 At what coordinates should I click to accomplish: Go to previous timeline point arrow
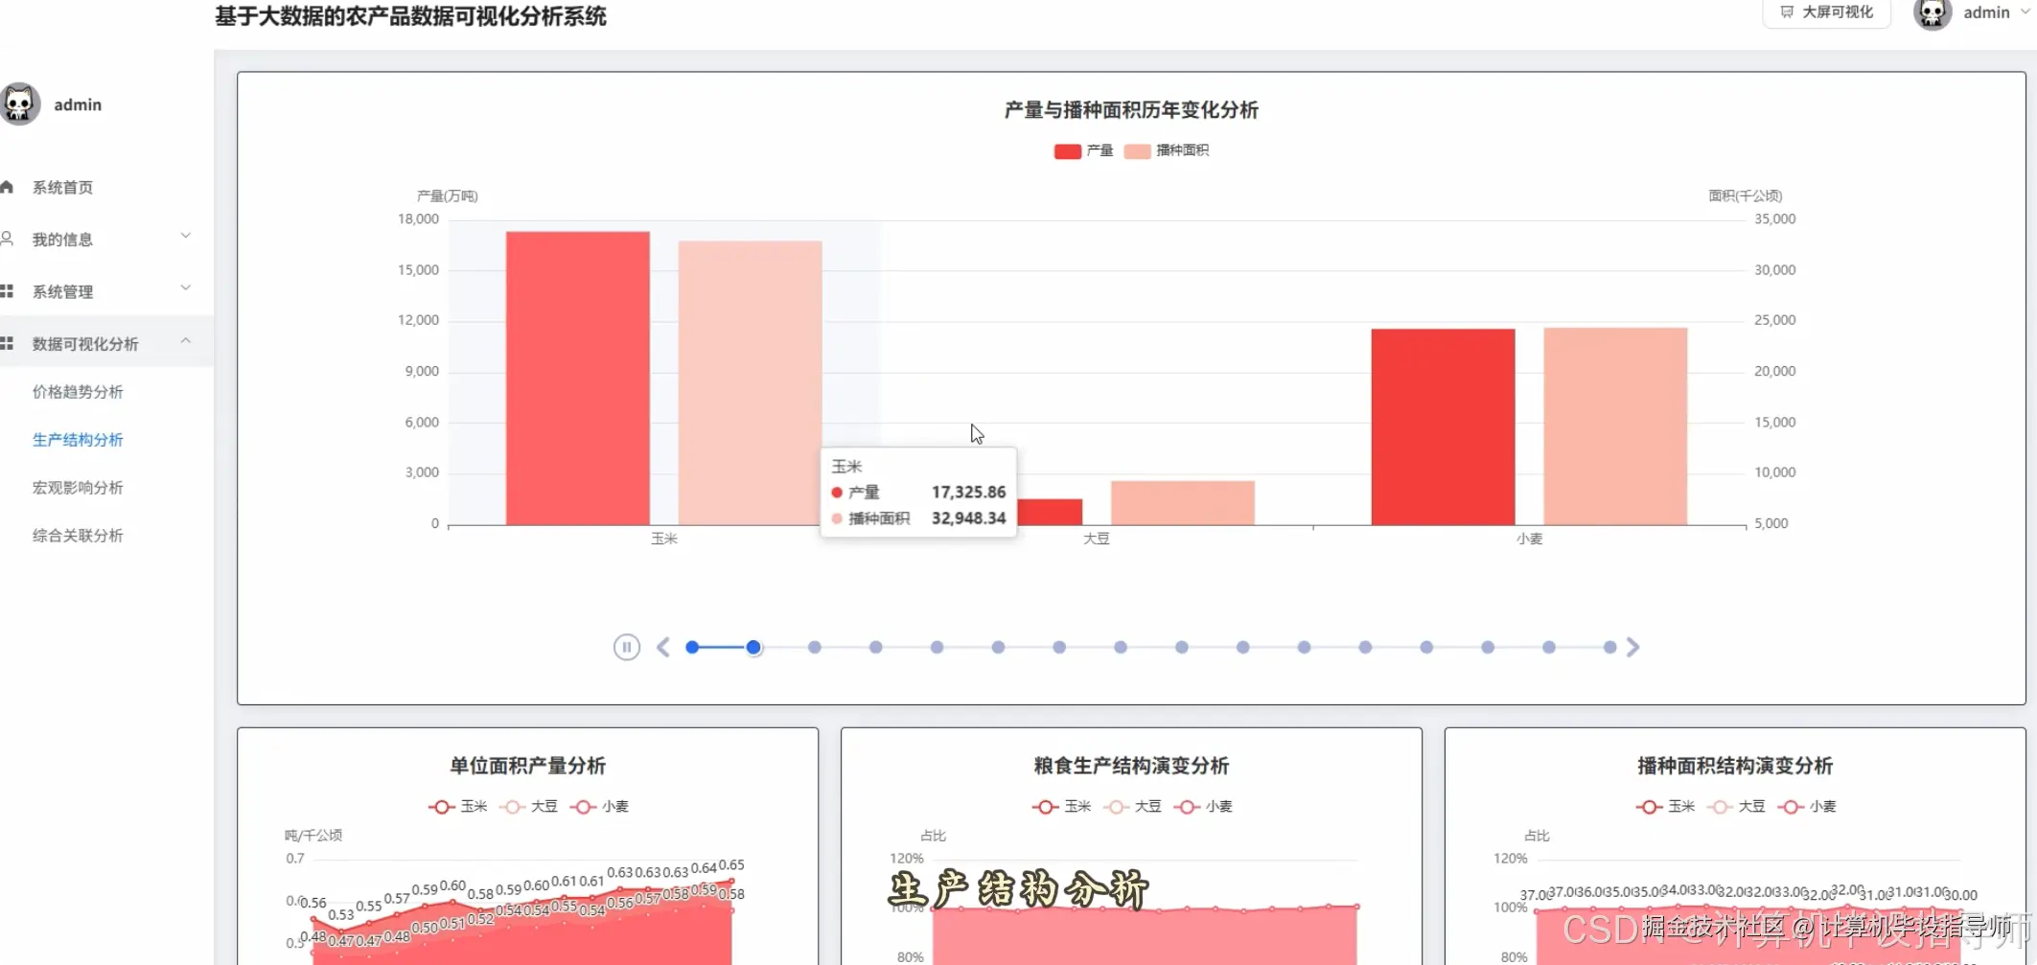tap(663, 648)
